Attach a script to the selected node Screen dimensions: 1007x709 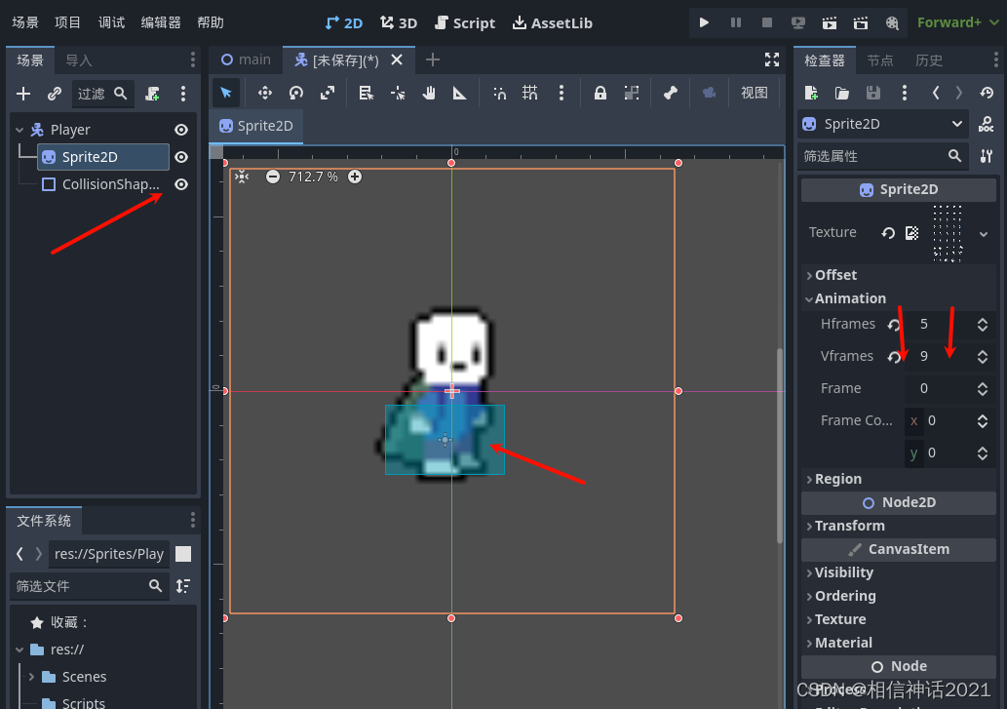[153, 94]
